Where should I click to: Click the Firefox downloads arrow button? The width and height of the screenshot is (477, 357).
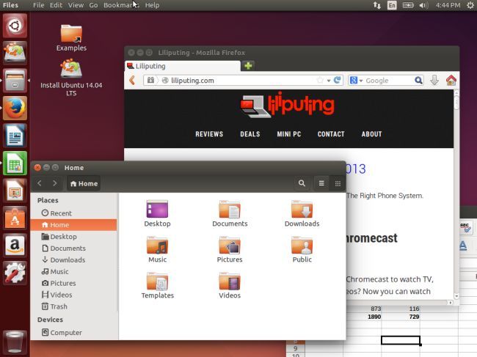coord(434,81)
